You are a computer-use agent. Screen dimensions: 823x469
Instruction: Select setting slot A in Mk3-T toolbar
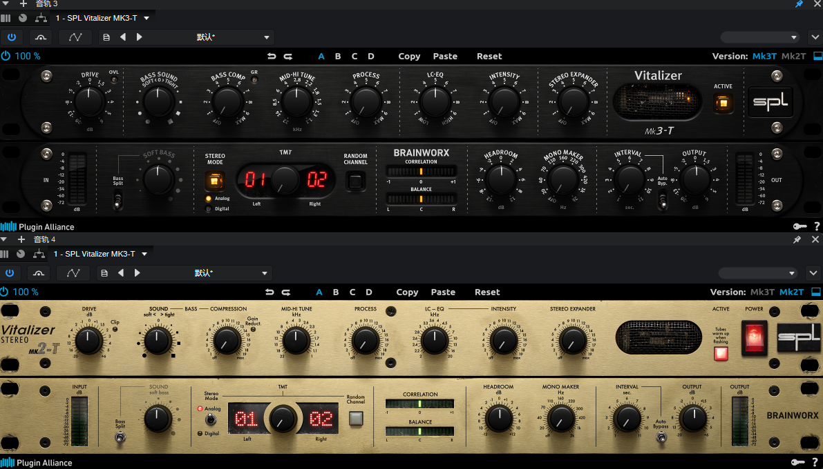[321, 56]
